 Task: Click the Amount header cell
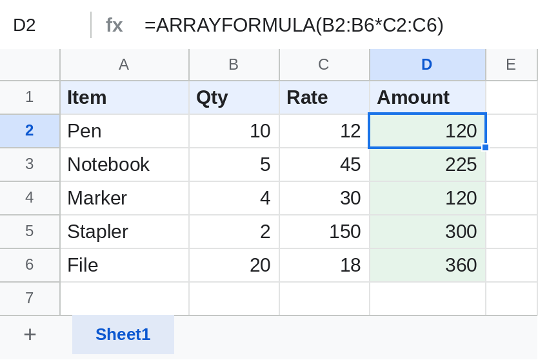click(x=428, y=97)
